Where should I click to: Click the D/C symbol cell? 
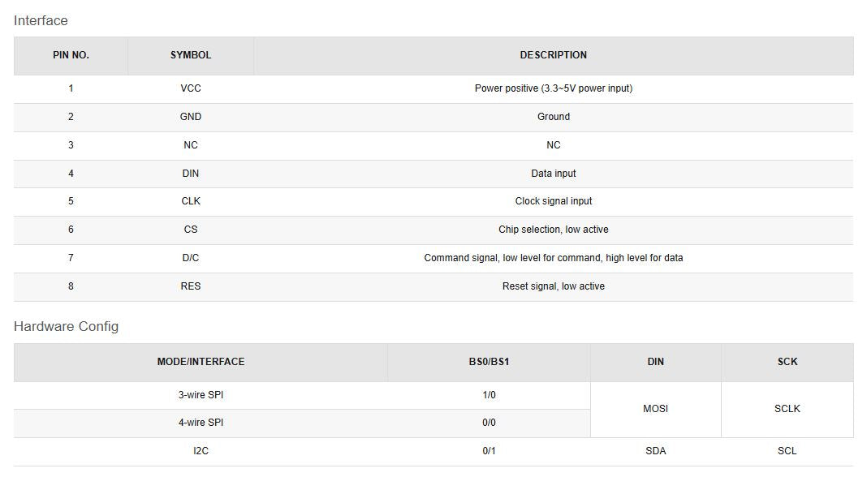[191, 258]
